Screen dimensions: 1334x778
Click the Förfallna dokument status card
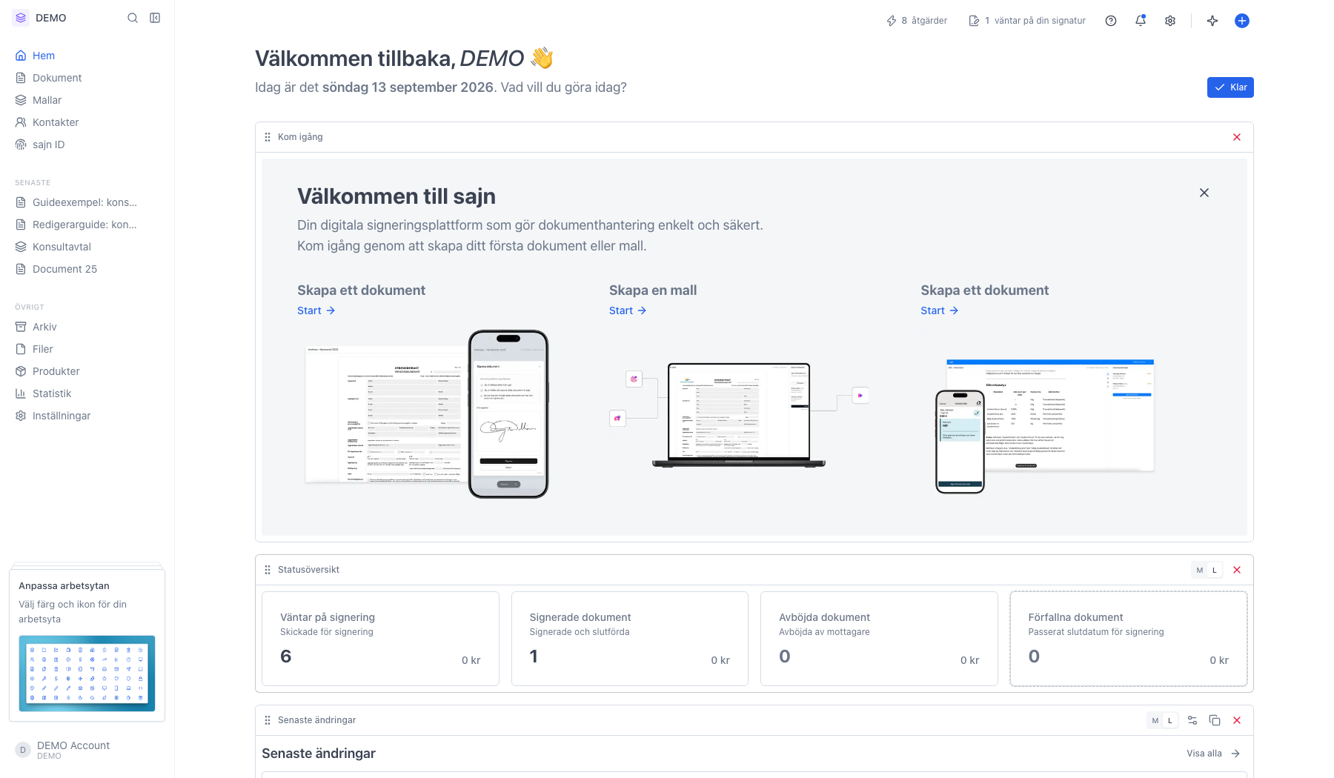1129,639
